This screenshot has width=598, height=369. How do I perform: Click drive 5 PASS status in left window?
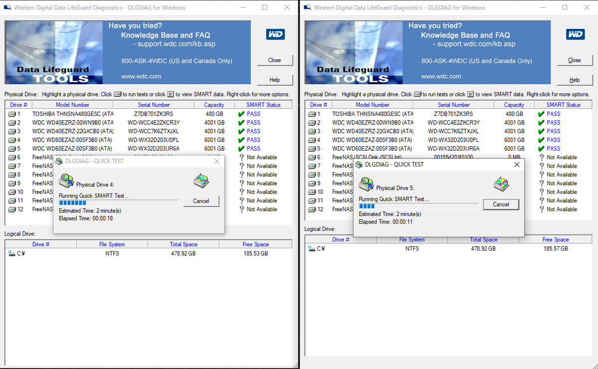coord(254,149)
